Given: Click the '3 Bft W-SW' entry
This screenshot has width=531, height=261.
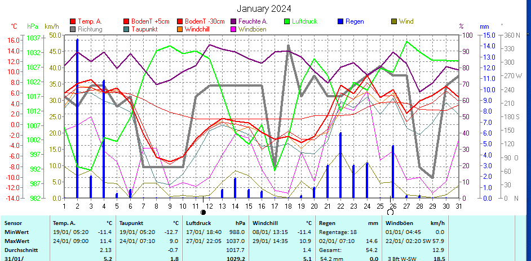Looking at the screenshot, I should 402,259.
